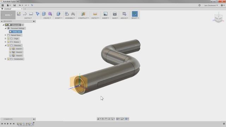226x127 pixels.
Task: Click the sketch dimension tool icon
Action: point(37,14)
